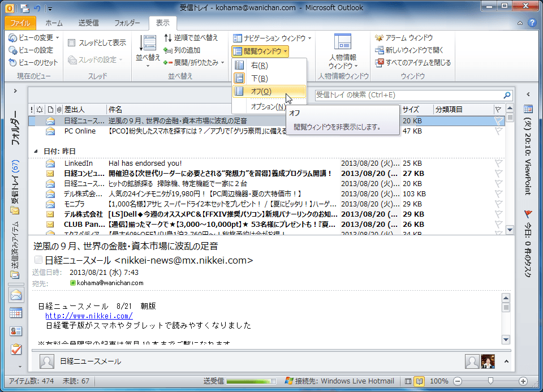Switch to the ホーム tab
Image resolution: width=543 pixels, height=392 pixels.
54,23
